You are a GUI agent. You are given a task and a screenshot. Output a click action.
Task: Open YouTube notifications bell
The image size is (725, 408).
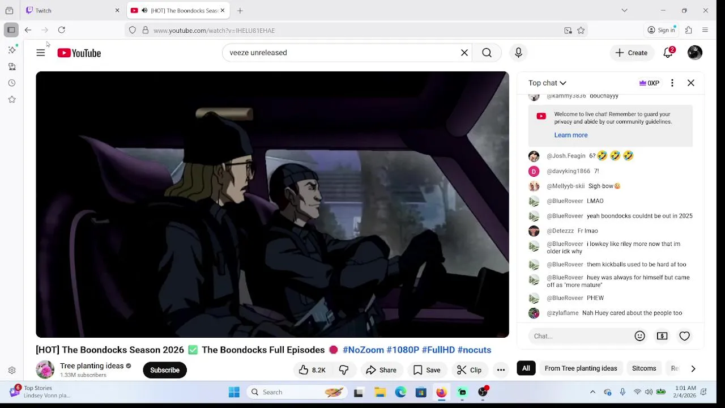668,53
